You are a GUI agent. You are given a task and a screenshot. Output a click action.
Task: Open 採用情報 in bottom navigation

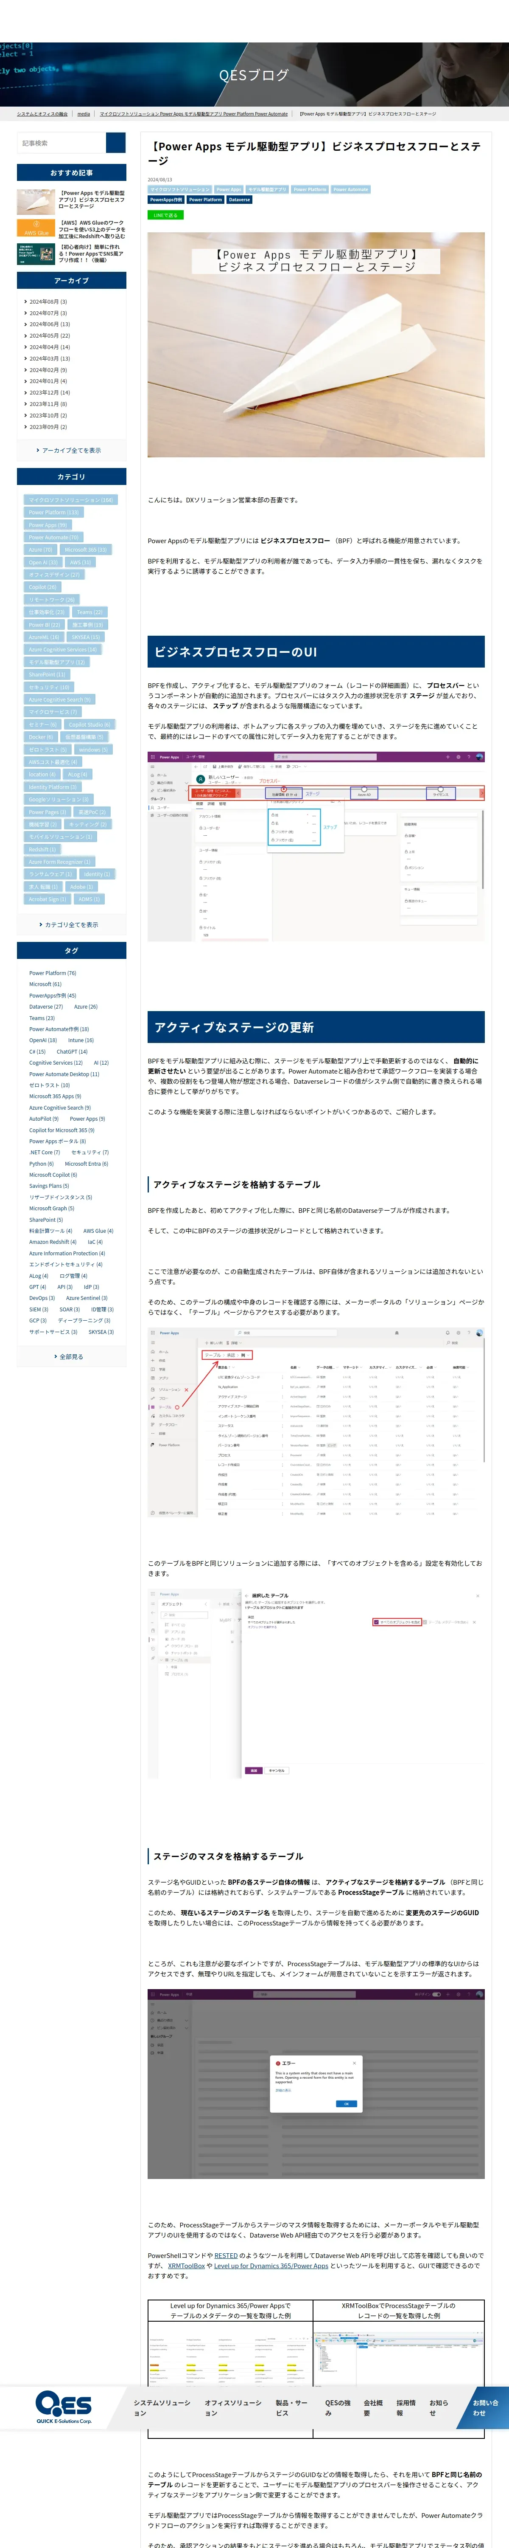point(406,2407)
